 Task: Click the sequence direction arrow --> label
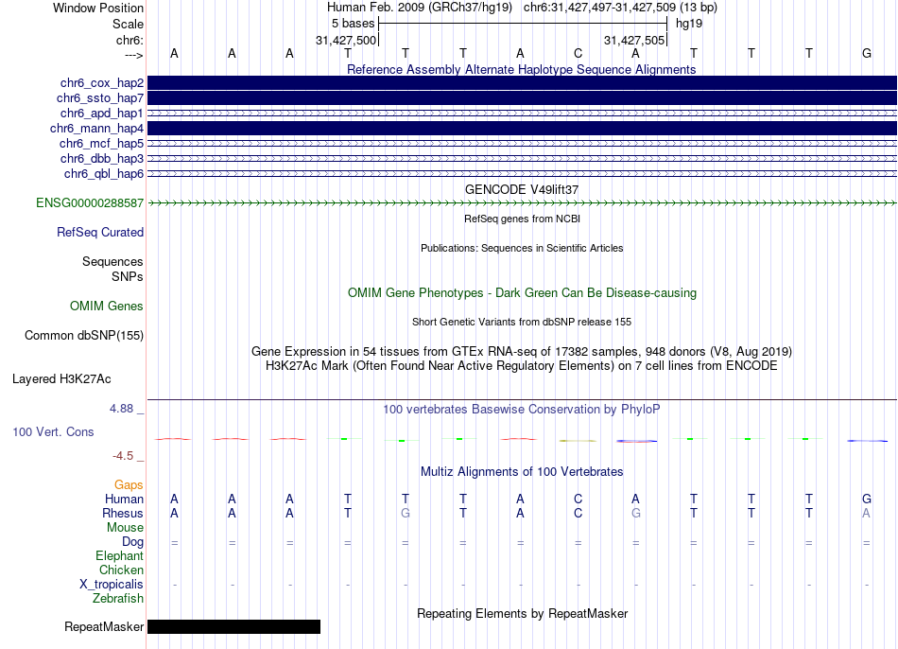tap(133, 56)
